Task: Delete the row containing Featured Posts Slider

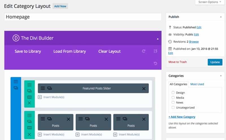Action: 29,103
